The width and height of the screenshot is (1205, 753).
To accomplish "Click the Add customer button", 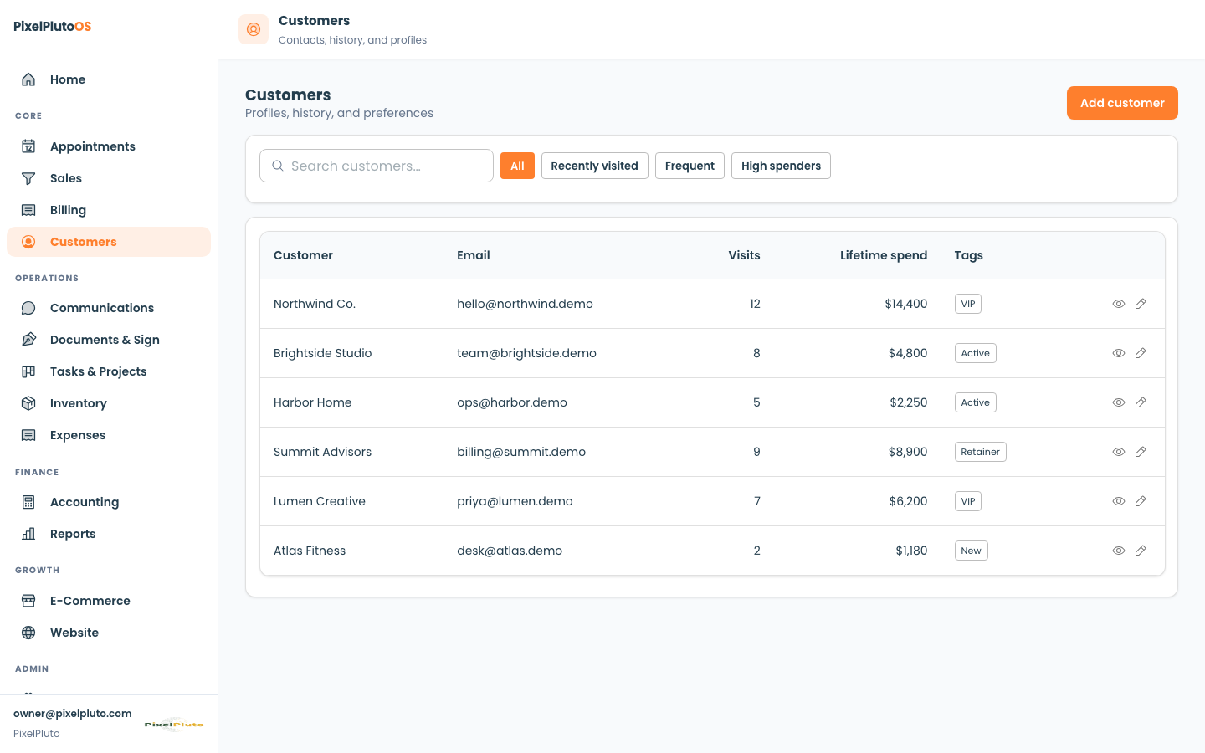I will click(x=1122, y=103).
